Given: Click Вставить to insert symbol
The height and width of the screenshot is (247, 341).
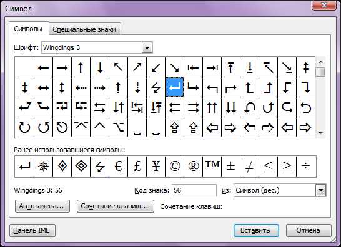Looking at the screenshot, I should (256, 230).
